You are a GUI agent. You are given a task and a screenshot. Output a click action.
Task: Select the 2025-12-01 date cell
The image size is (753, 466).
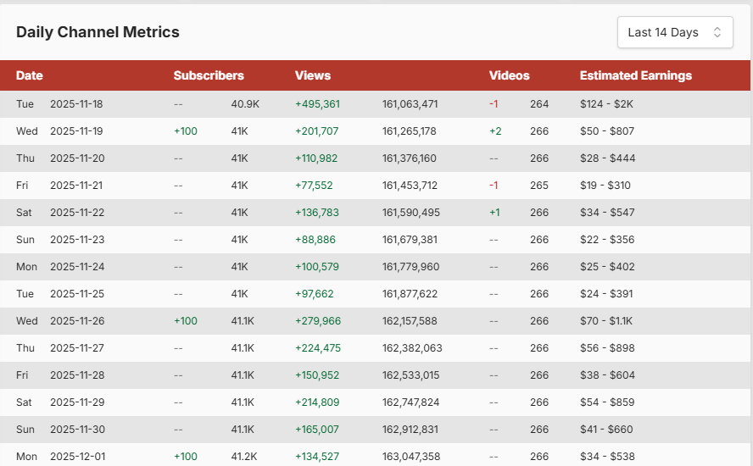coord(76,457)
